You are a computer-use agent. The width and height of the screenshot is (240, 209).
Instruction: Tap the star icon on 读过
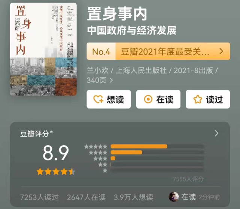click(198, 99)
